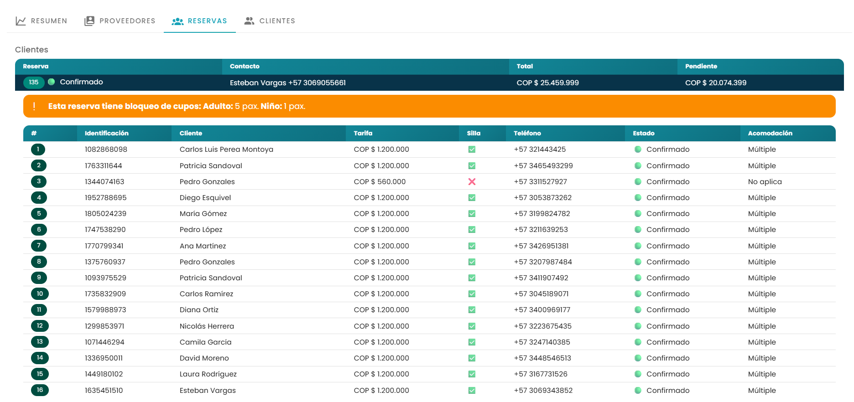The image size is (854, 402).
Task: Click the Reservas group icon
Action: [177, 21]
